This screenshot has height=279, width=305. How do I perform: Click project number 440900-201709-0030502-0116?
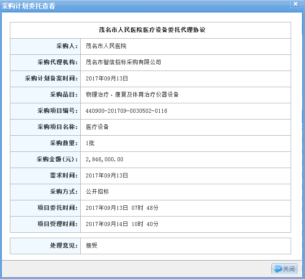(126, 111)
